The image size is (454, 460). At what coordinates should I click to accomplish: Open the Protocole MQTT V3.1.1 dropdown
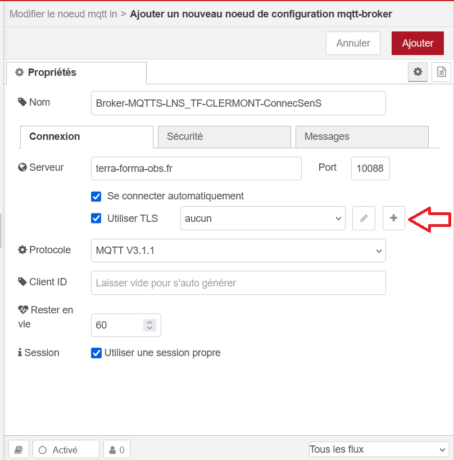click(238, 251)
